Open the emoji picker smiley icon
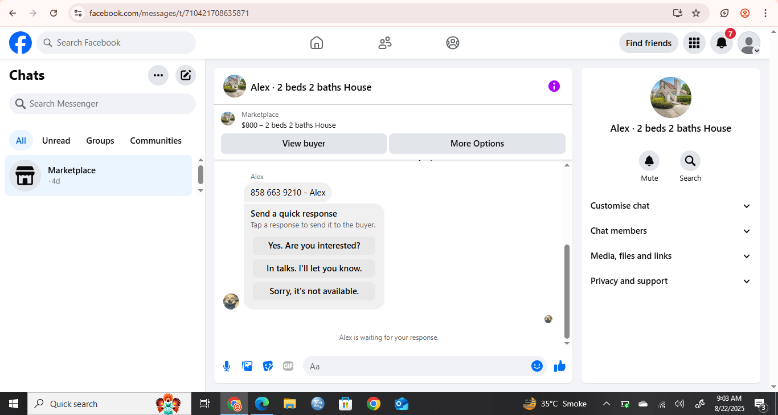The height and width of the screenshot is (415, 778). (537, 366)
